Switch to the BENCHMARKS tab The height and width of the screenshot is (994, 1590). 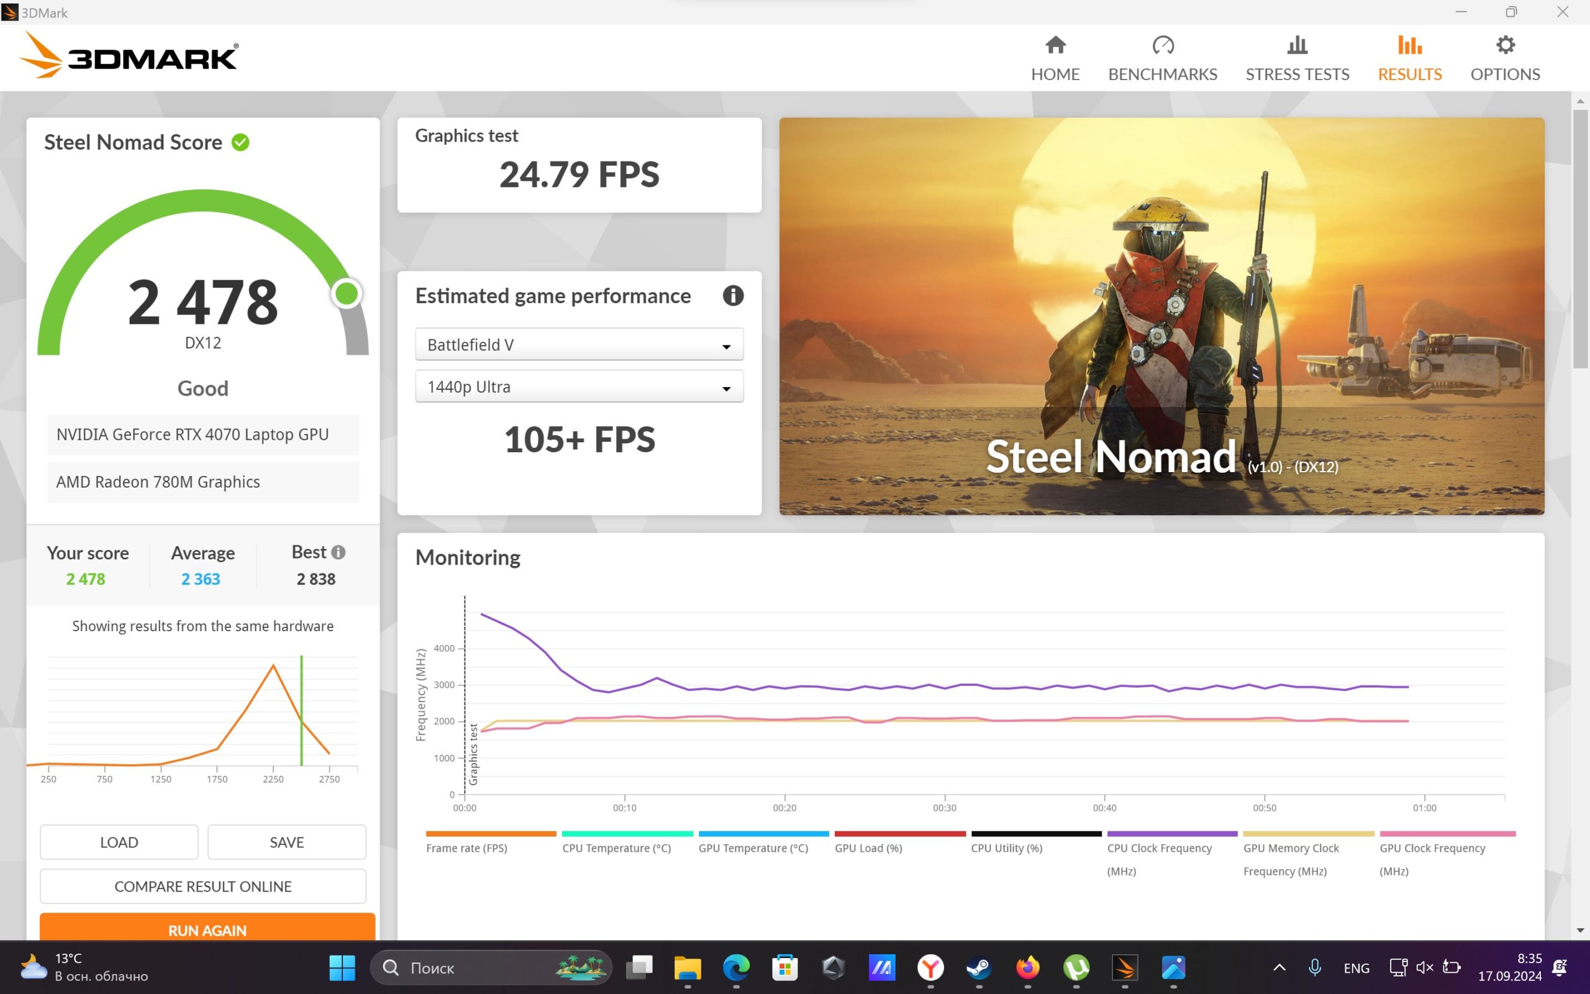(1162, 59)
